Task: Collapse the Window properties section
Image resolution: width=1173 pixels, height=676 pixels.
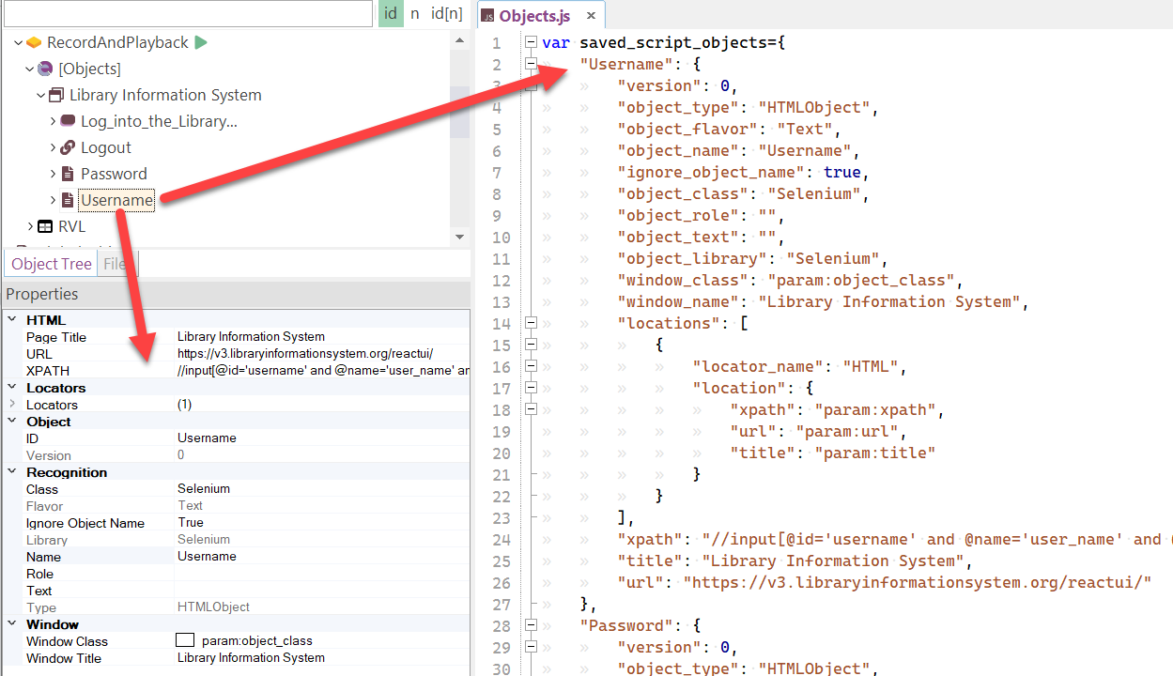Action: point(12,624)
